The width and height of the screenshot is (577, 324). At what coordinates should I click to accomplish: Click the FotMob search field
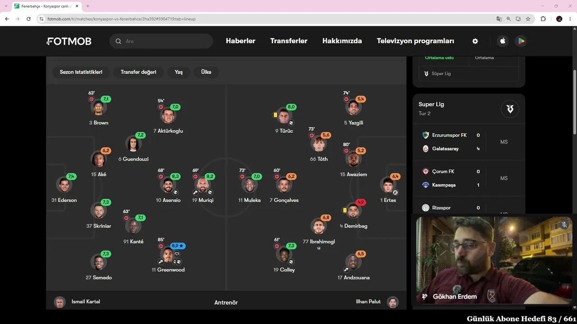tap(161, 41)
